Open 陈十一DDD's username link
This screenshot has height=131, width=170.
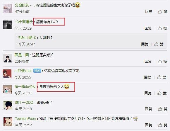point(24,103)
